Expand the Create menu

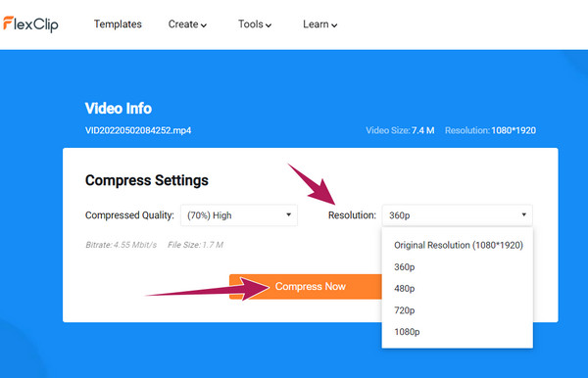pyautogui.click(x=187, y=24)
